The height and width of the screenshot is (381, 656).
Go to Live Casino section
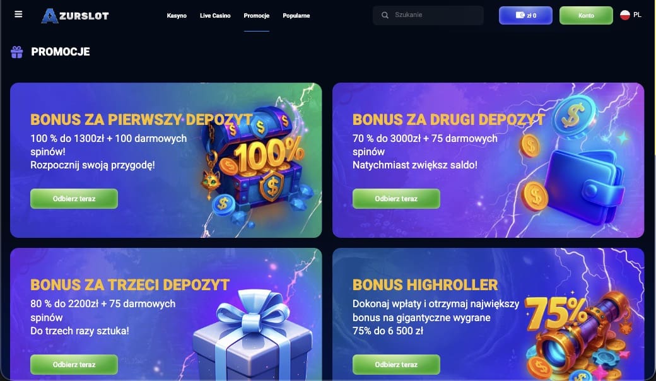point(215,16)
